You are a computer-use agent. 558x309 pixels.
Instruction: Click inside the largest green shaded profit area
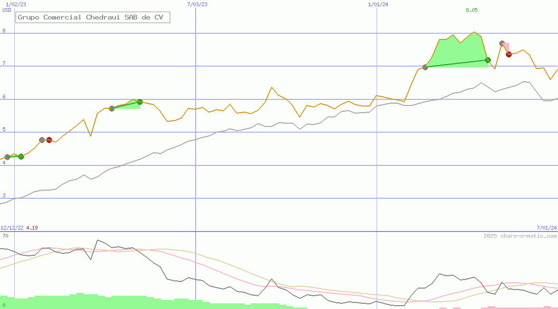click(x=456, y=52)
